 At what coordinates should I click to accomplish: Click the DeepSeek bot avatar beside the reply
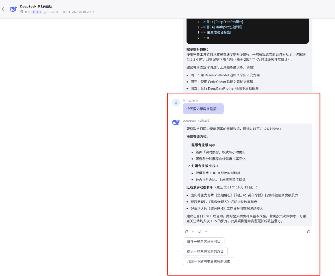pyautogui.click(x=176, y=123)
